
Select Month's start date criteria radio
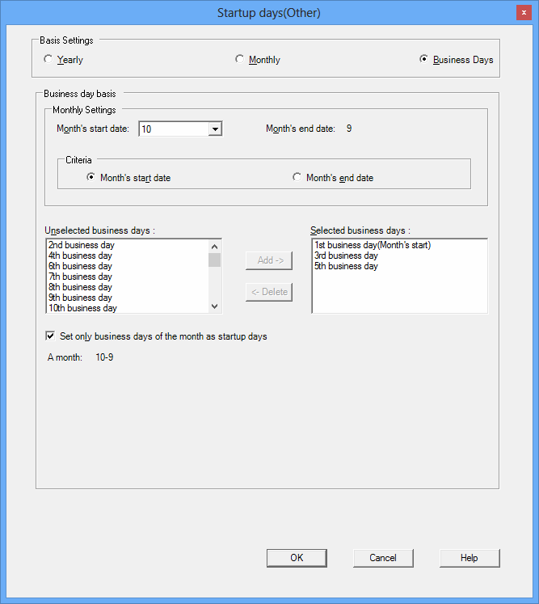[91, 177]
